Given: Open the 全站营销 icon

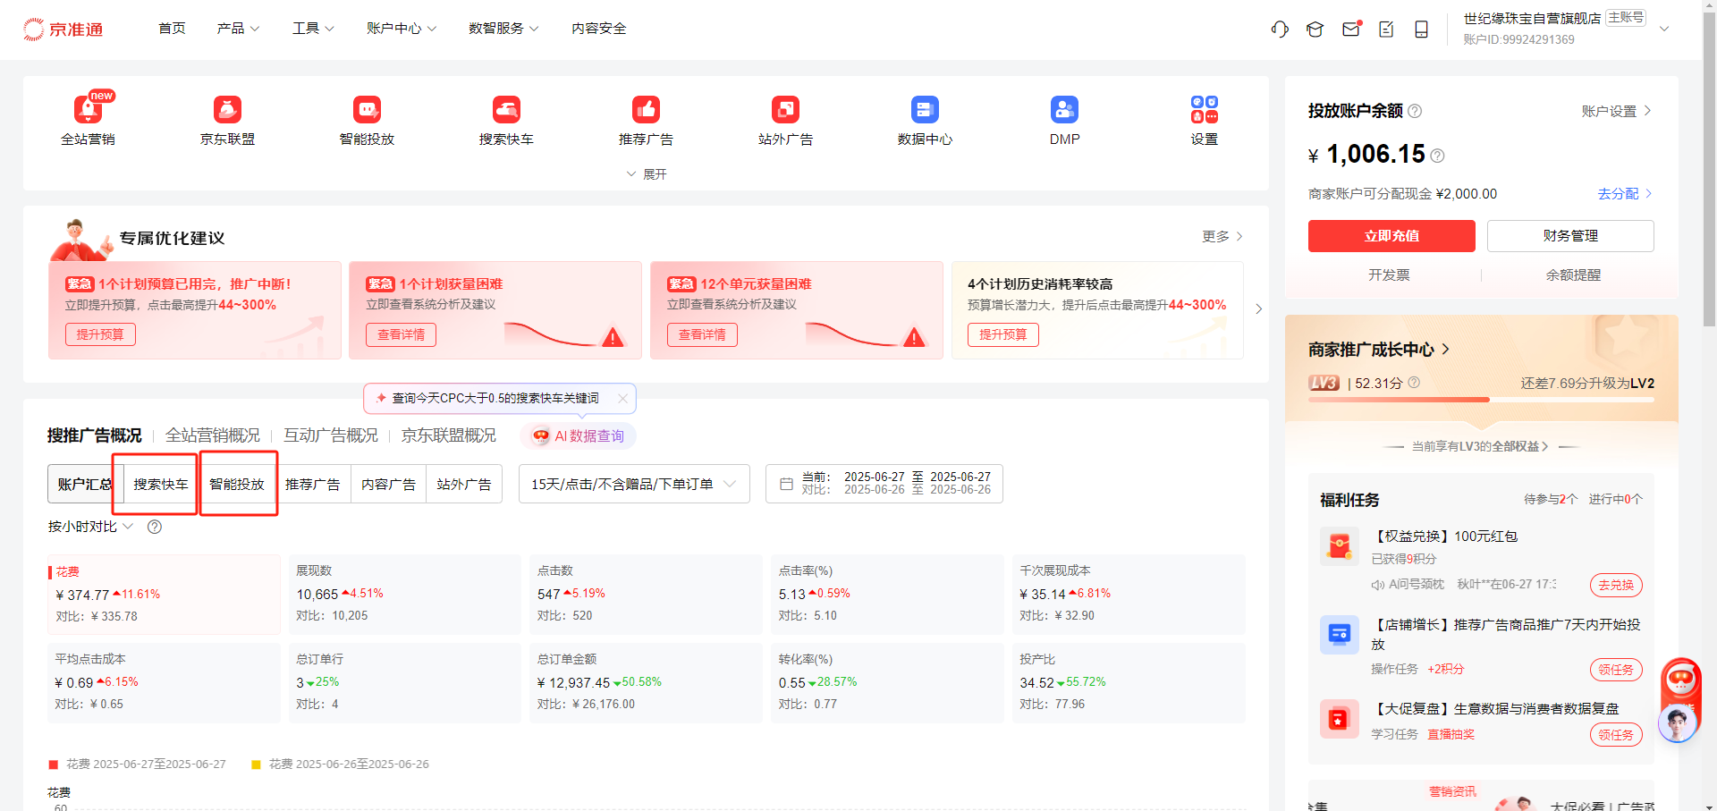Looking at the screenshot, I should [88, 111].
